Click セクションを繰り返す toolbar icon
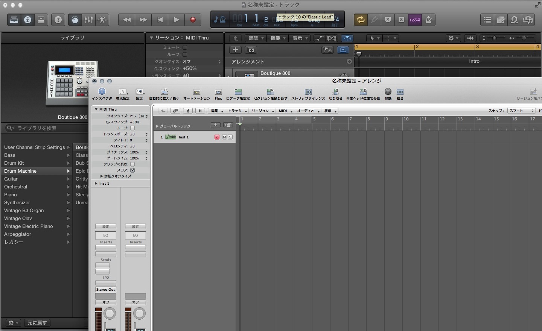 coord(270,94)
